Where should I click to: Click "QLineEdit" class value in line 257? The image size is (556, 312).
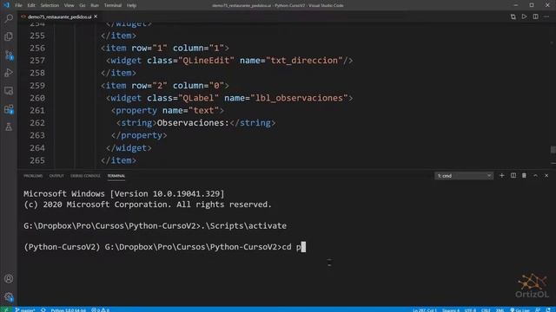(206, 61)
